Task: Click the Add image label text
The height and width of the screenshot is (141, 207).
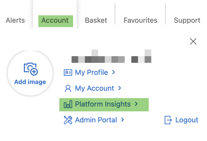Action: pyautogui.click(x=30, y=82)
